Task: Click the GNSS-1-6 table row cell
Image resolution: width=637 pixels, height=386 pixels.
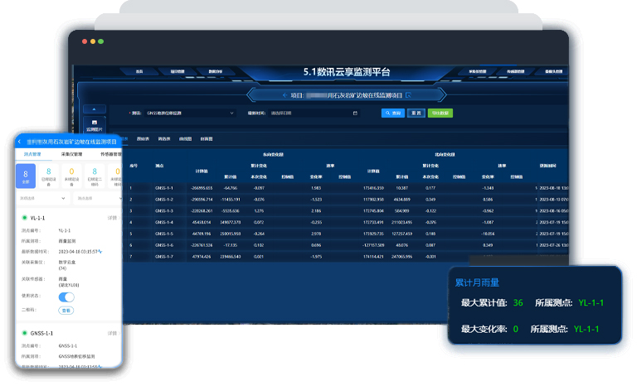Action: (163, 245)
